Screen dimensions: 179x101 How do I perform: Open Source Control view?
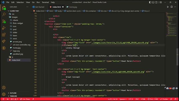pos(4,21)
